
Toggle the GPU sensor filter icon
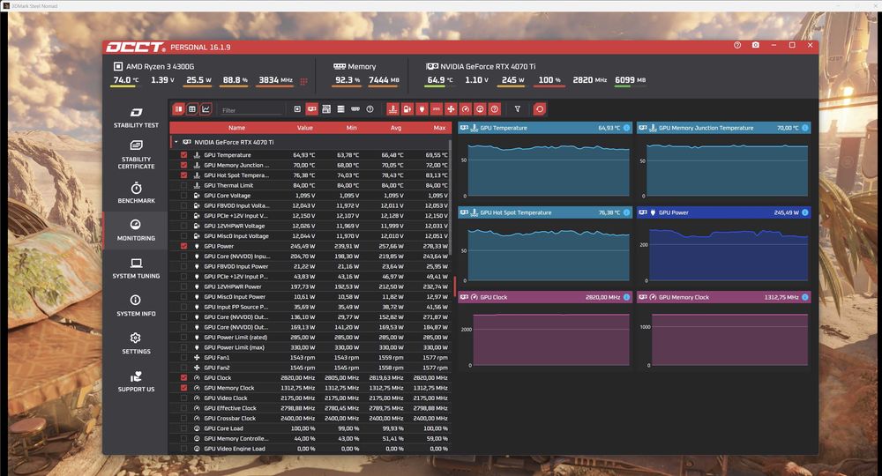[x=311, y=109]
